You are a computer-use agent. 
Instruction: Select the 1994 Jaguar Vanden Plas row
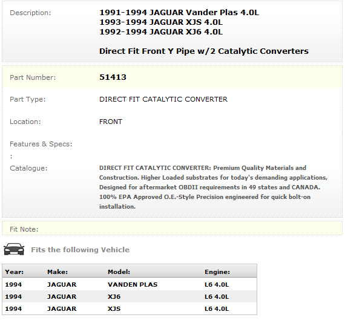(x=130, y=284)
